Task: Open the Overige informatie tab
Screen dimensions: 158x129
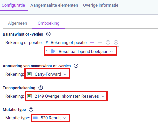Action: (101, 5)
